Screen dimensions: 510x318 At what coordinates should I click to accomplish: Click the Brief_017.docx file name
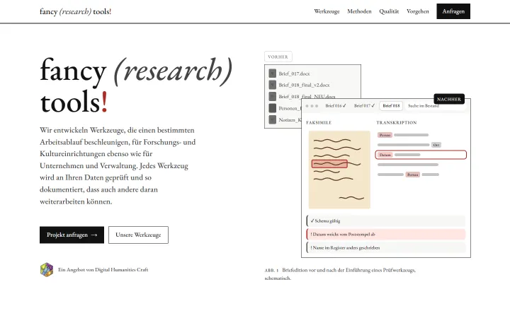(x=294, y=73)
